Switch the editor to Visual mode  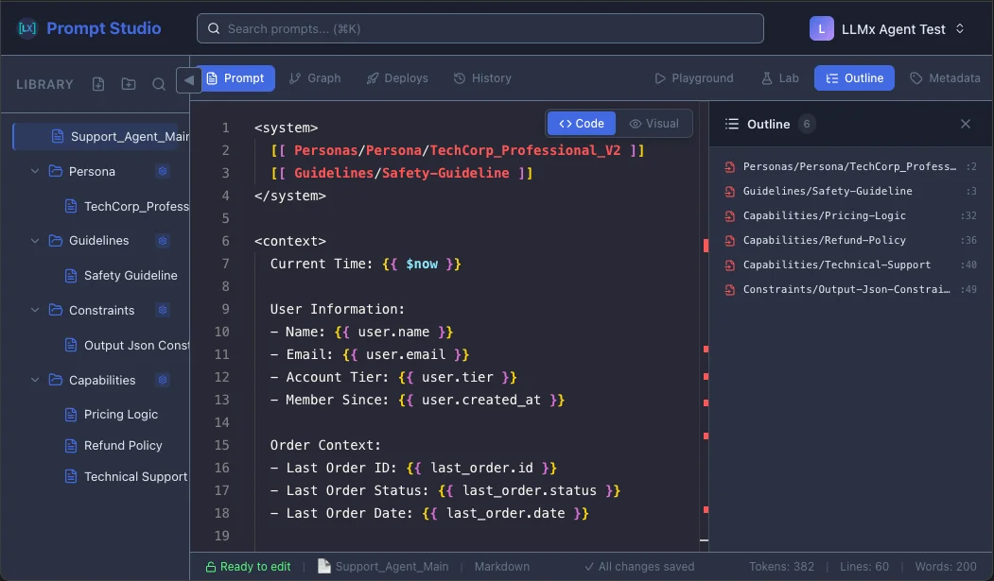tap(655, 123)
